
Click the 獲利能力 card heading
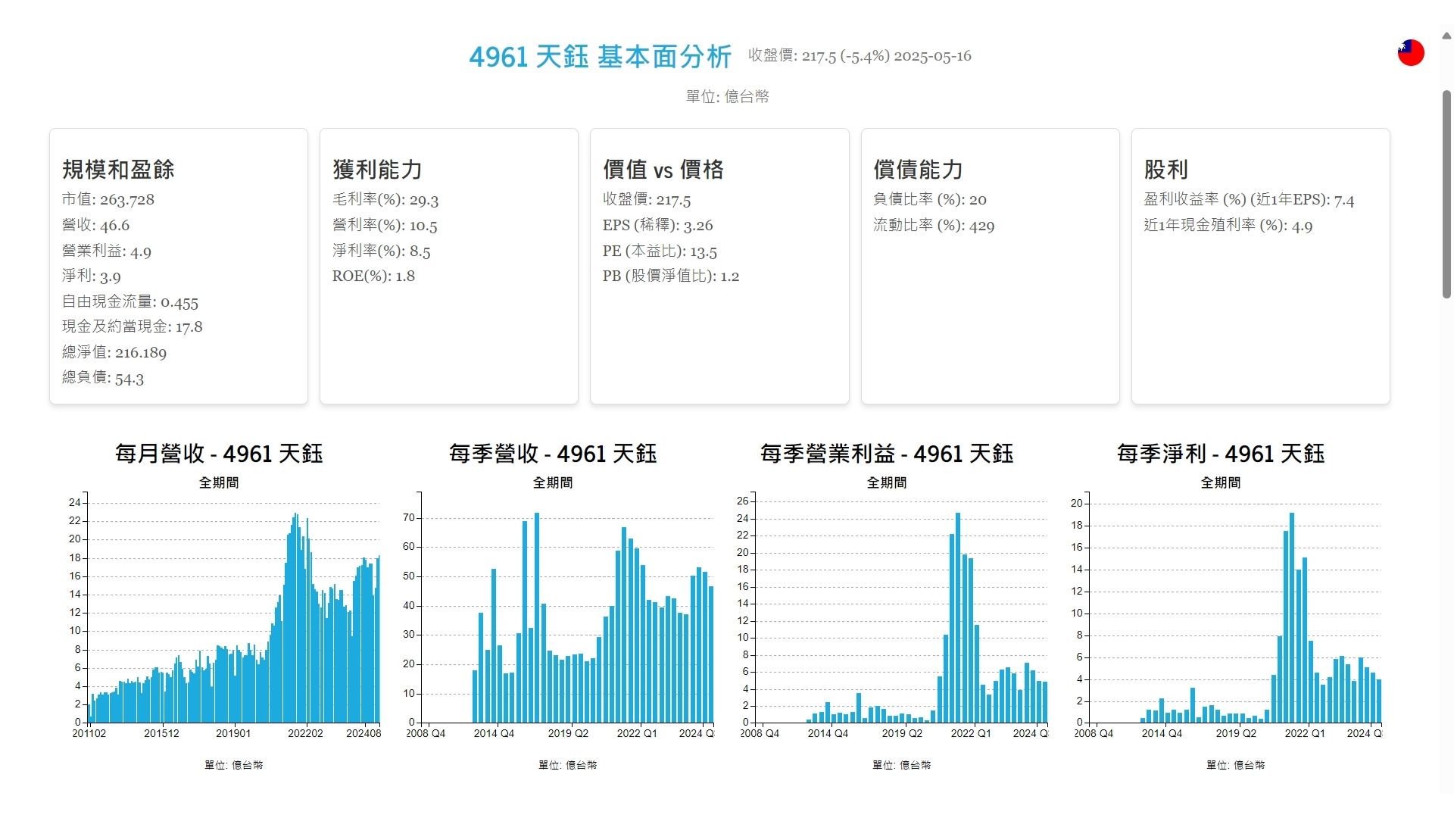point(377,170)
